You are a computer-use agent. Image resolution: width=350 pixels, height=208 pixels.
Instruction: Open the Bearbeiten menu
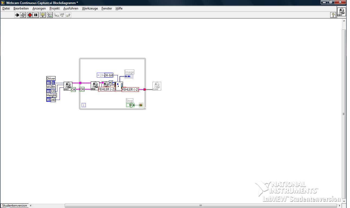tap(21, 8)
